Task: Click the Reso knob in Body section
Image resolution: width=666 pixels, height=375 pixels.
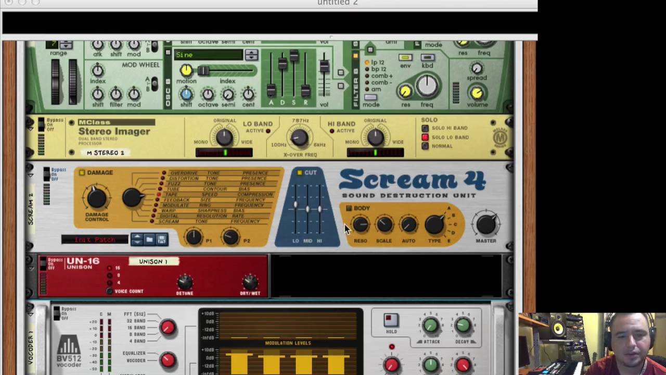Action: pyautogui.click(x=360, y=224)
